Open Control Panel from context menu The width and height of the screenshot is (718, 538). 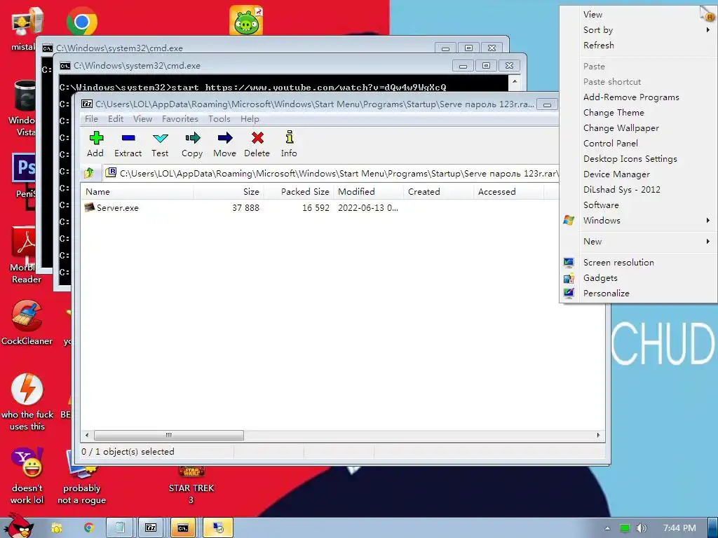[x=638, y=143]
